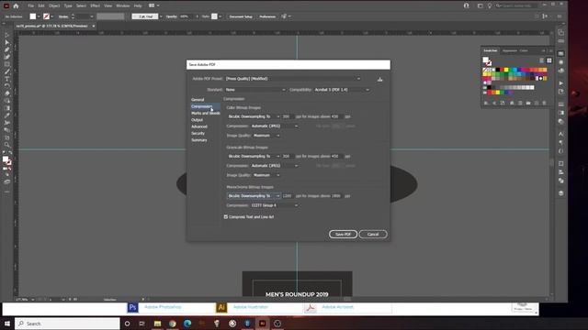Pick the black swatch in Swatches panel
Screen dimensions: 588x330
tap(498, 70)
